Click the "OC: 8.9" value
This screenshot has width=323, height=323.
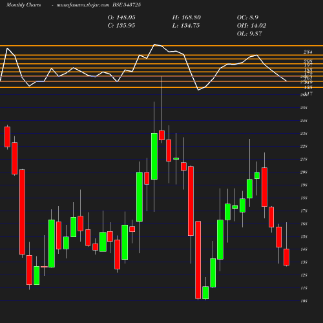tap(247, 17)
